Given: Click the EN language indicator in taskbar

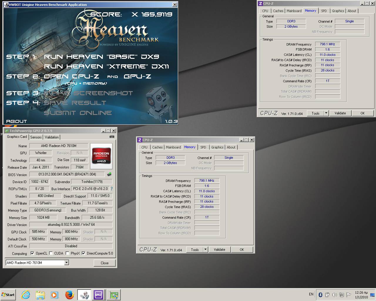Looking at the screenshot, I should [x=311, y=294].
